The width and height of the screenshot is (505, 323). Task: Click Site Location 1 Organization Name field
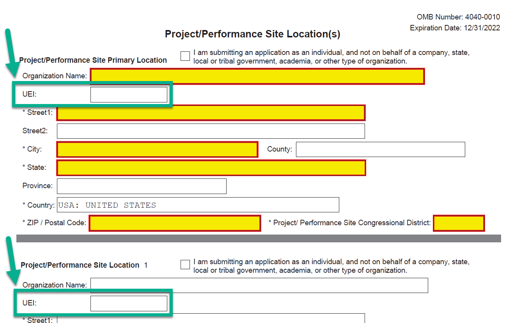[x=259, y=285]
